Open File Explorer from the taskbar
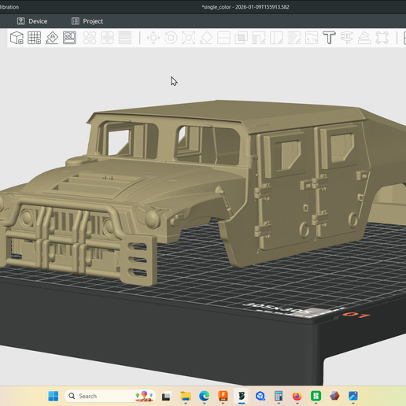This screenshot has width=406, height=406. [x=186, y=396]
